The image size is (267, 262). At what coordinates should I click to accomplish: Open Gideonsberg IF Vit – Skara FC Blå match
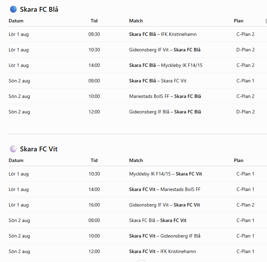pos(165,50)
